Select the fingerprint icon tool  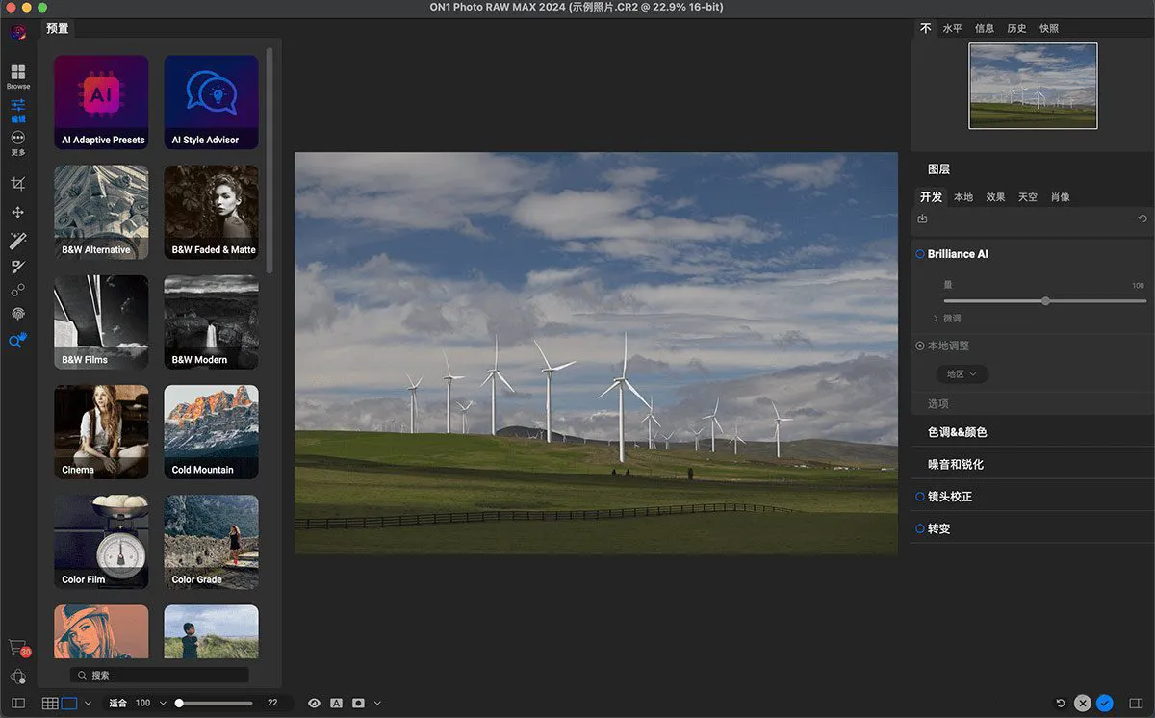[x=18, y=314]
